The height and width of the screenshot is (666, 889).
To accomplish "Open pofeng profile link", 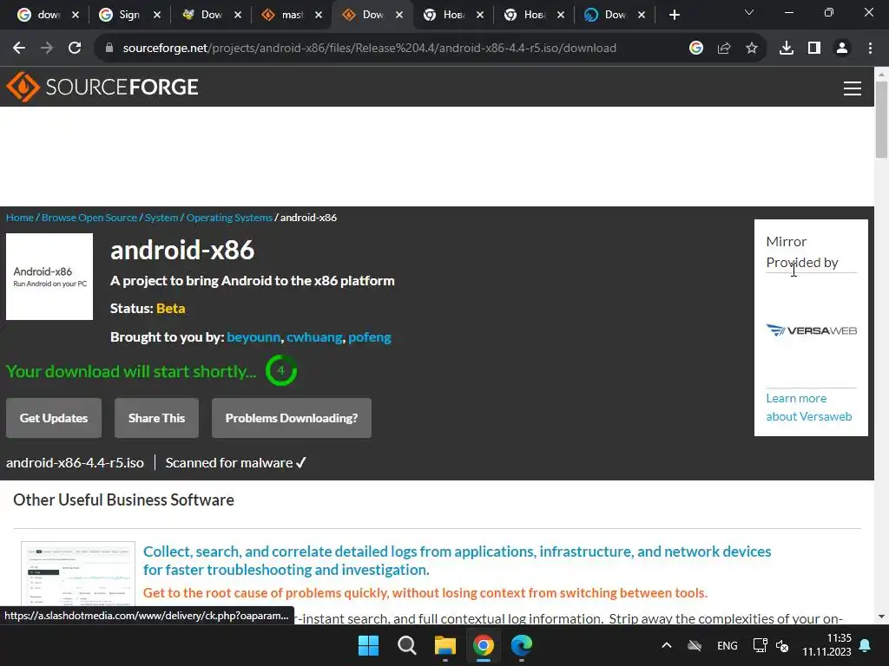I will (370, 337).
